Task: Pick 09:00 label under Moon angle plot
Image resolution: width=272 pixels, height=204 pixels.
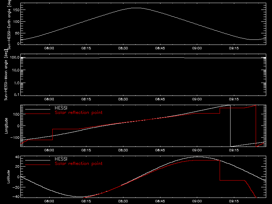Action: click(197, 99)
